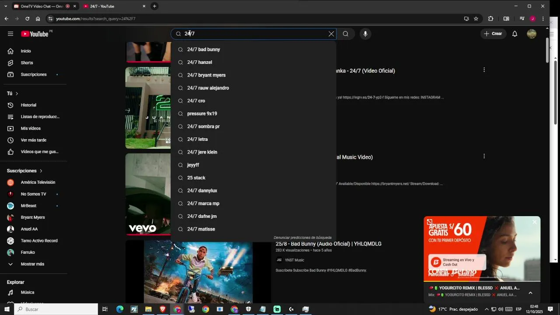Open the 25/8 Bad Bunny video thumbnail
The height and width of the screenshot is (315, 560).
(x=198, y=272)
